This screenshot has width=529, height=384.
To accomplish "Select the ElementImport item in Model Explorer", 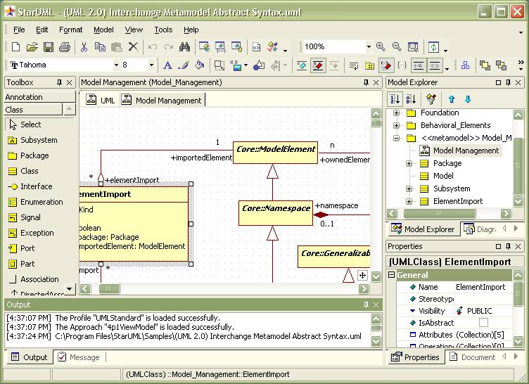I will point(451,201).
